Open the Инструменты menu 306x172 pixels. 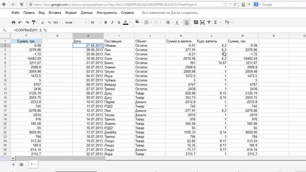click(107, 13)
